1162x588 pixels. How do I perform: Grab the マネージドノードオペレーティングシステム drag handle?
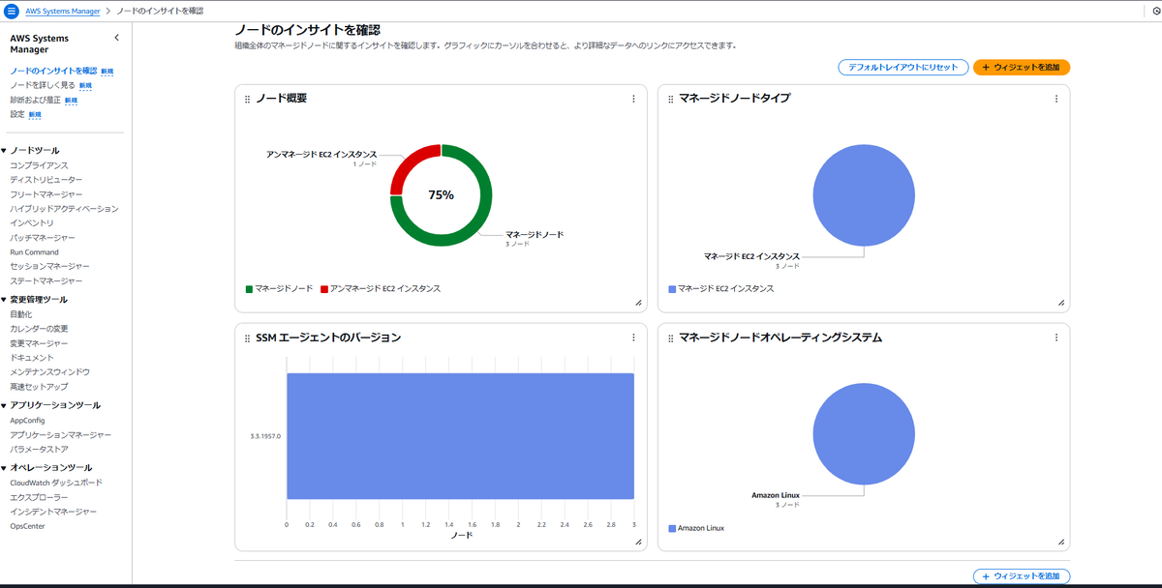[670, 338]
